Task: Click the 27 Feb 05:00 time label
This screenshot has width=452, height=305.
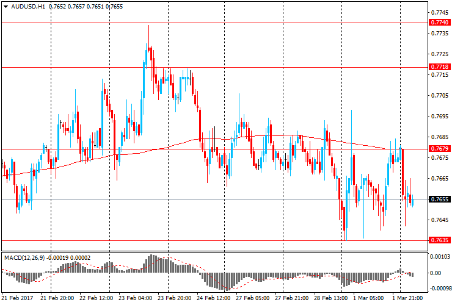Action: pos(253,298)
